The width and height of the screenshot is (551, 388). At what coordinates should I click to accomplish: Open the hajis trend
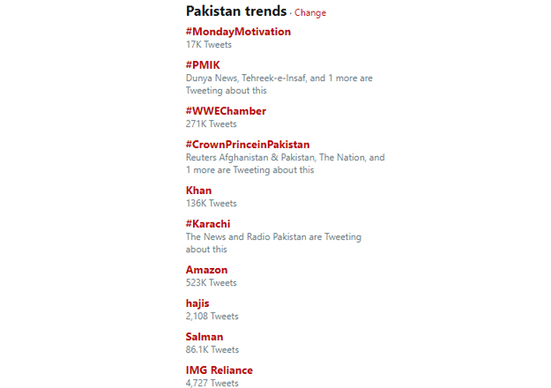197,303
